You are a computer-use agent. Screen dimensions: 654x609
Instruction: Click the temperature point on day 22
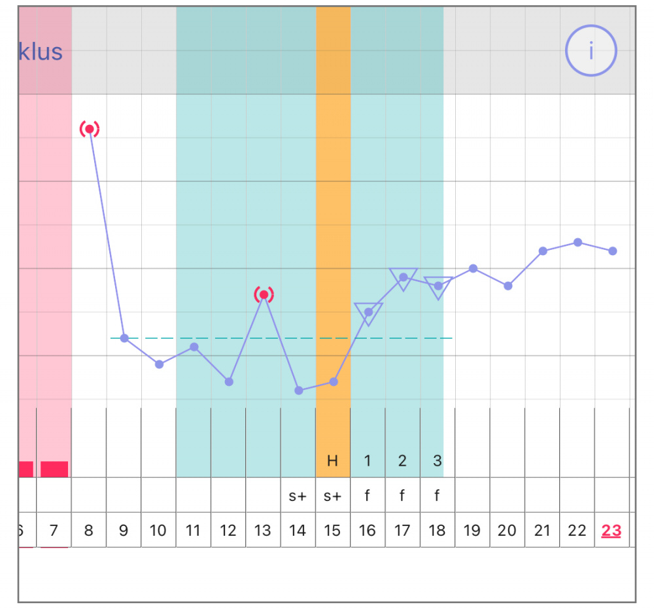pyautogui.click(x=577, y=242)
